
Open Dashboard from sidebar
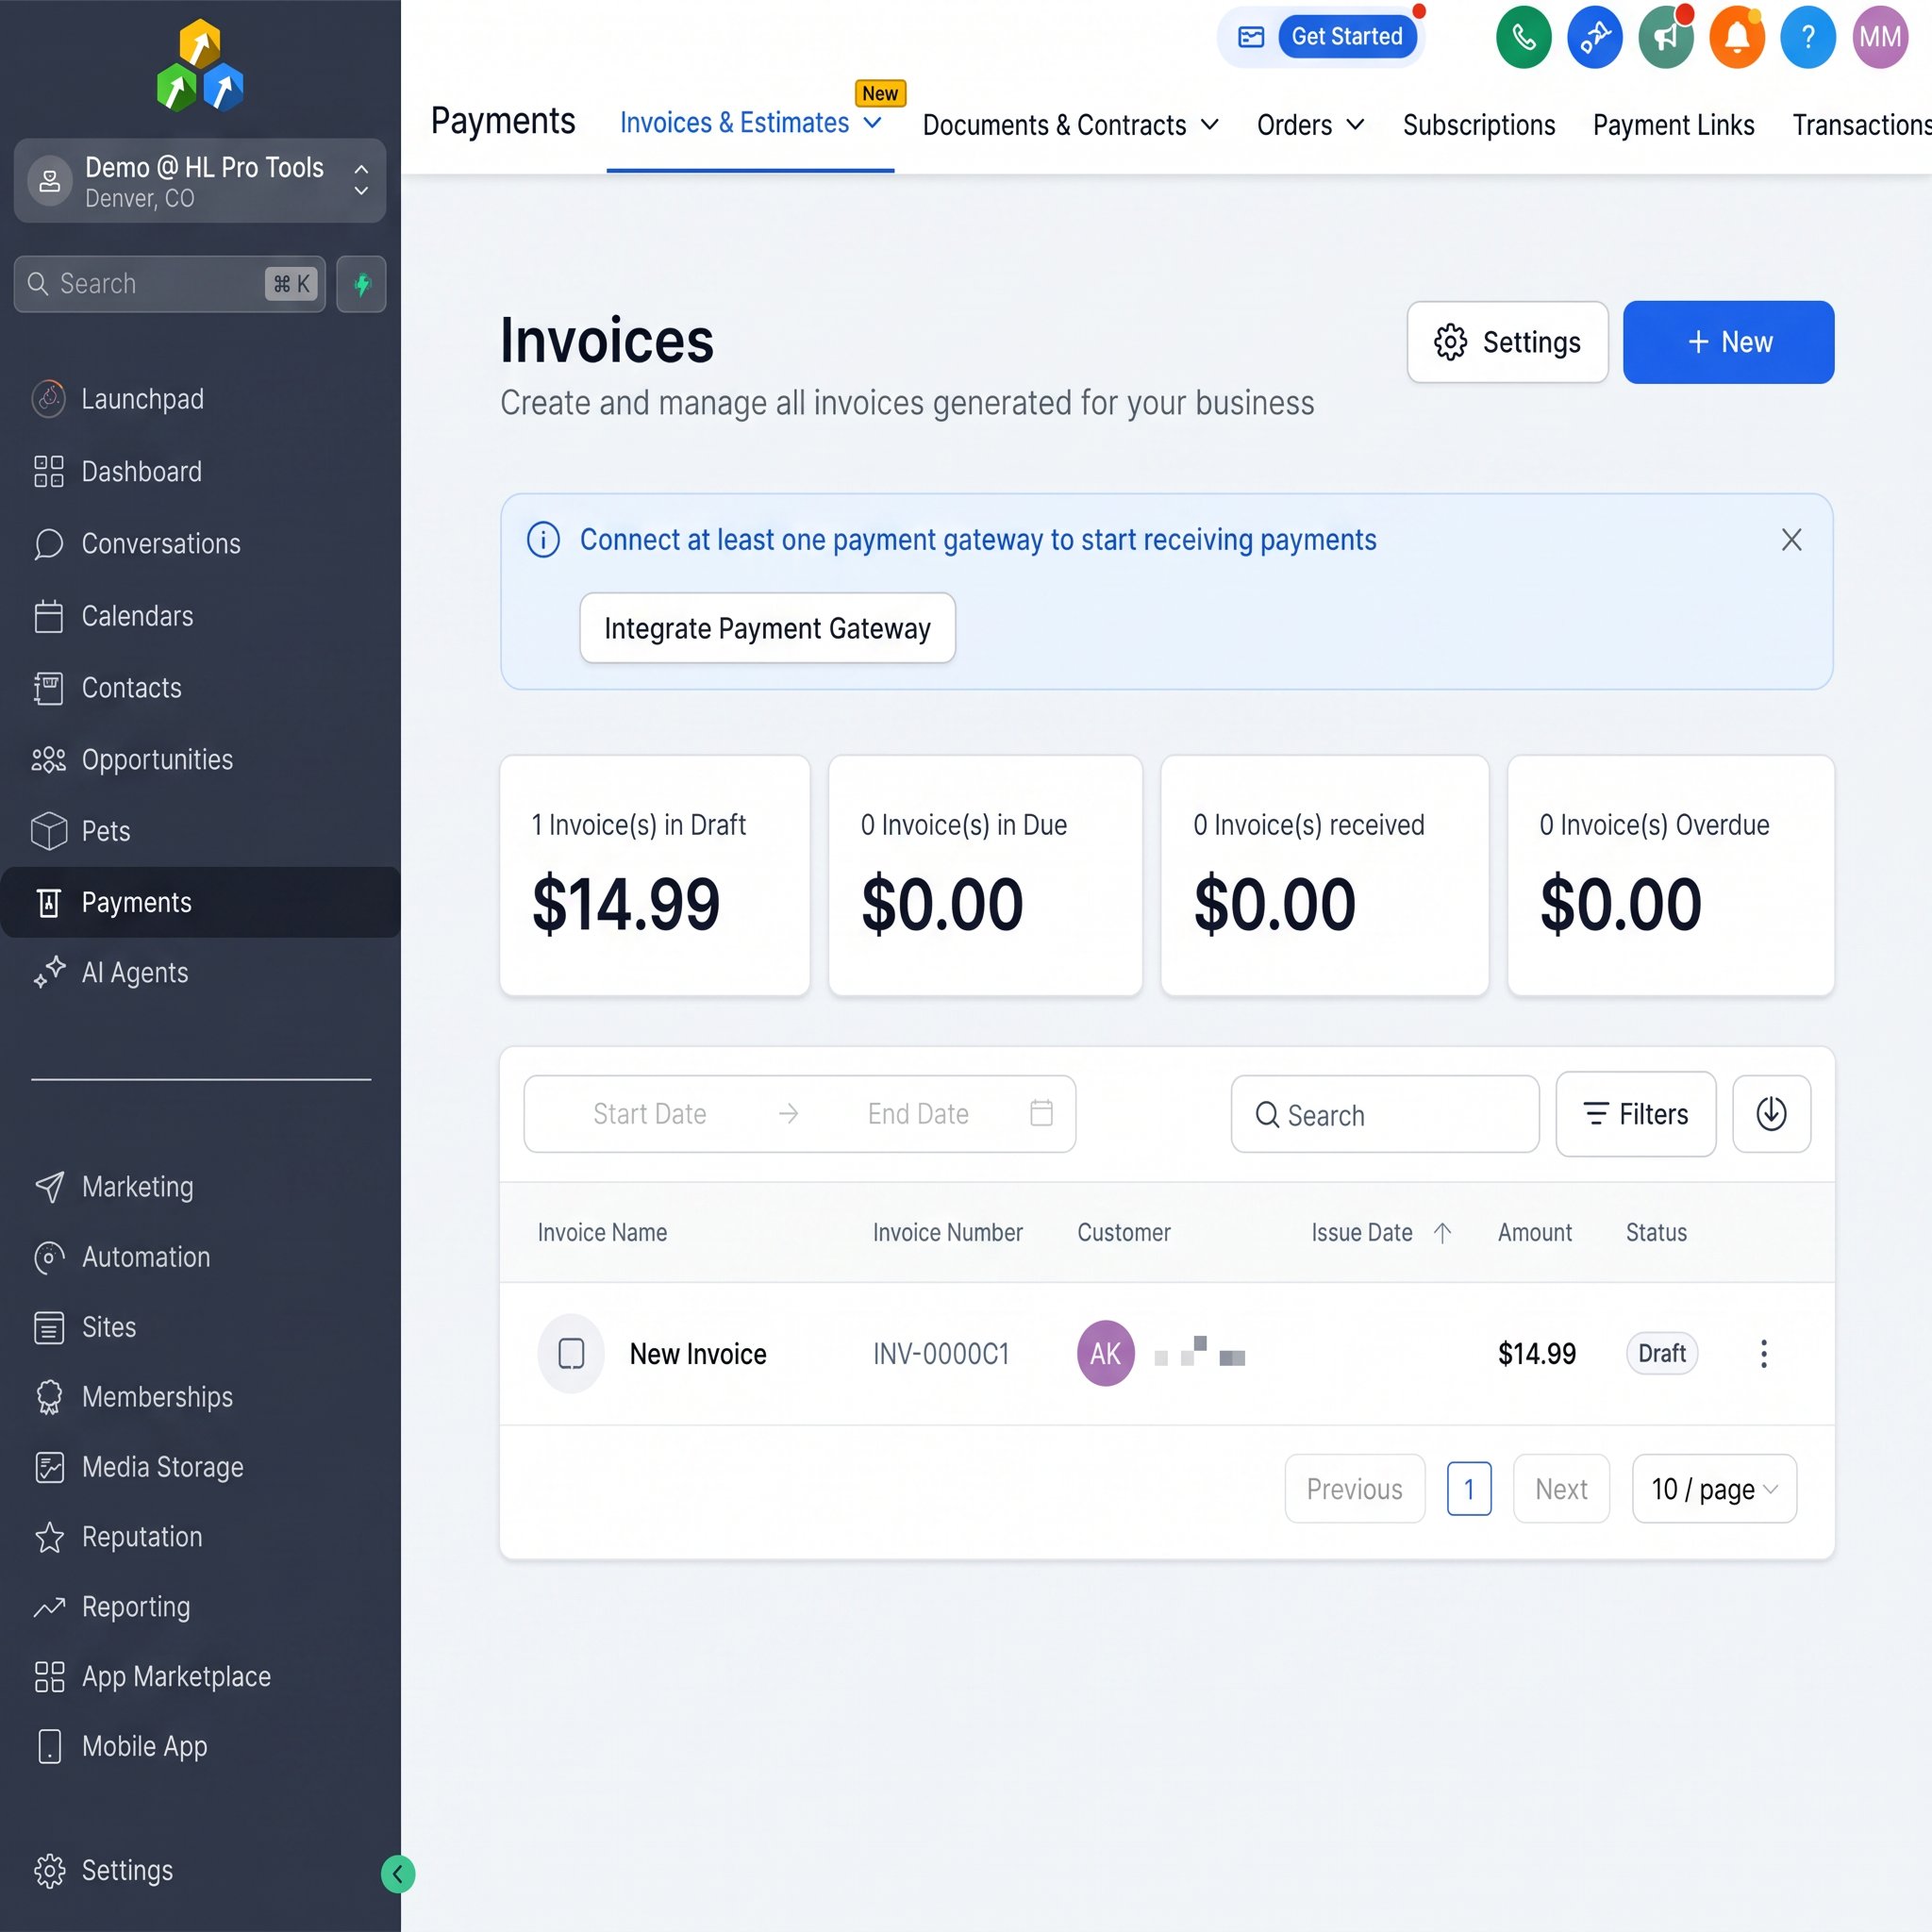point(117,471)
